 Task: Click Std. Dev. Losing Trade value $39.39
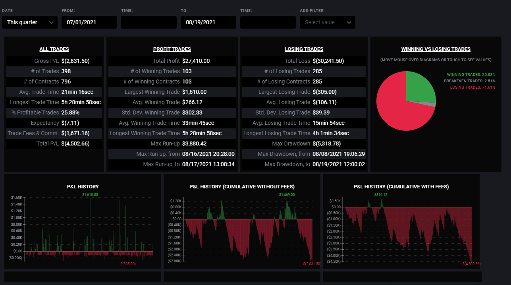click(x=321, y=112)
